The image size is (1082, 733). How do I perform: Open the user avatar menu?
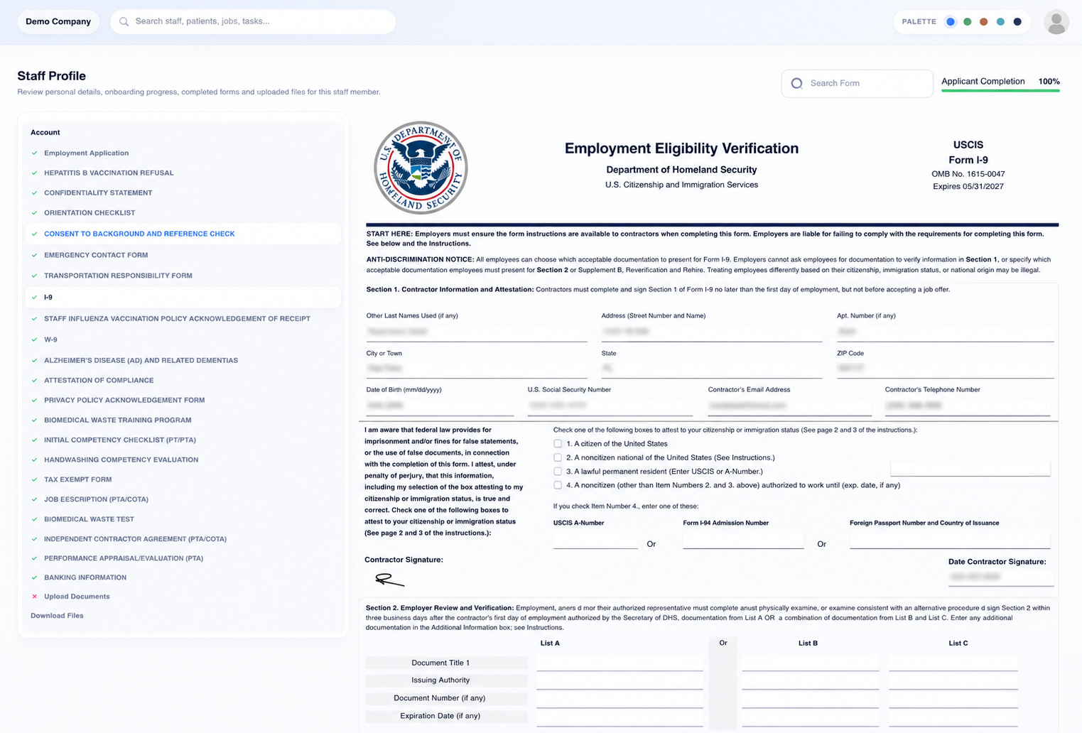point(1056,22)
